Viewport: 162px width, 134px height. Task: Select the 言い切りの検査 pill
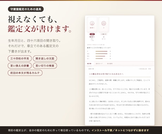45,66
